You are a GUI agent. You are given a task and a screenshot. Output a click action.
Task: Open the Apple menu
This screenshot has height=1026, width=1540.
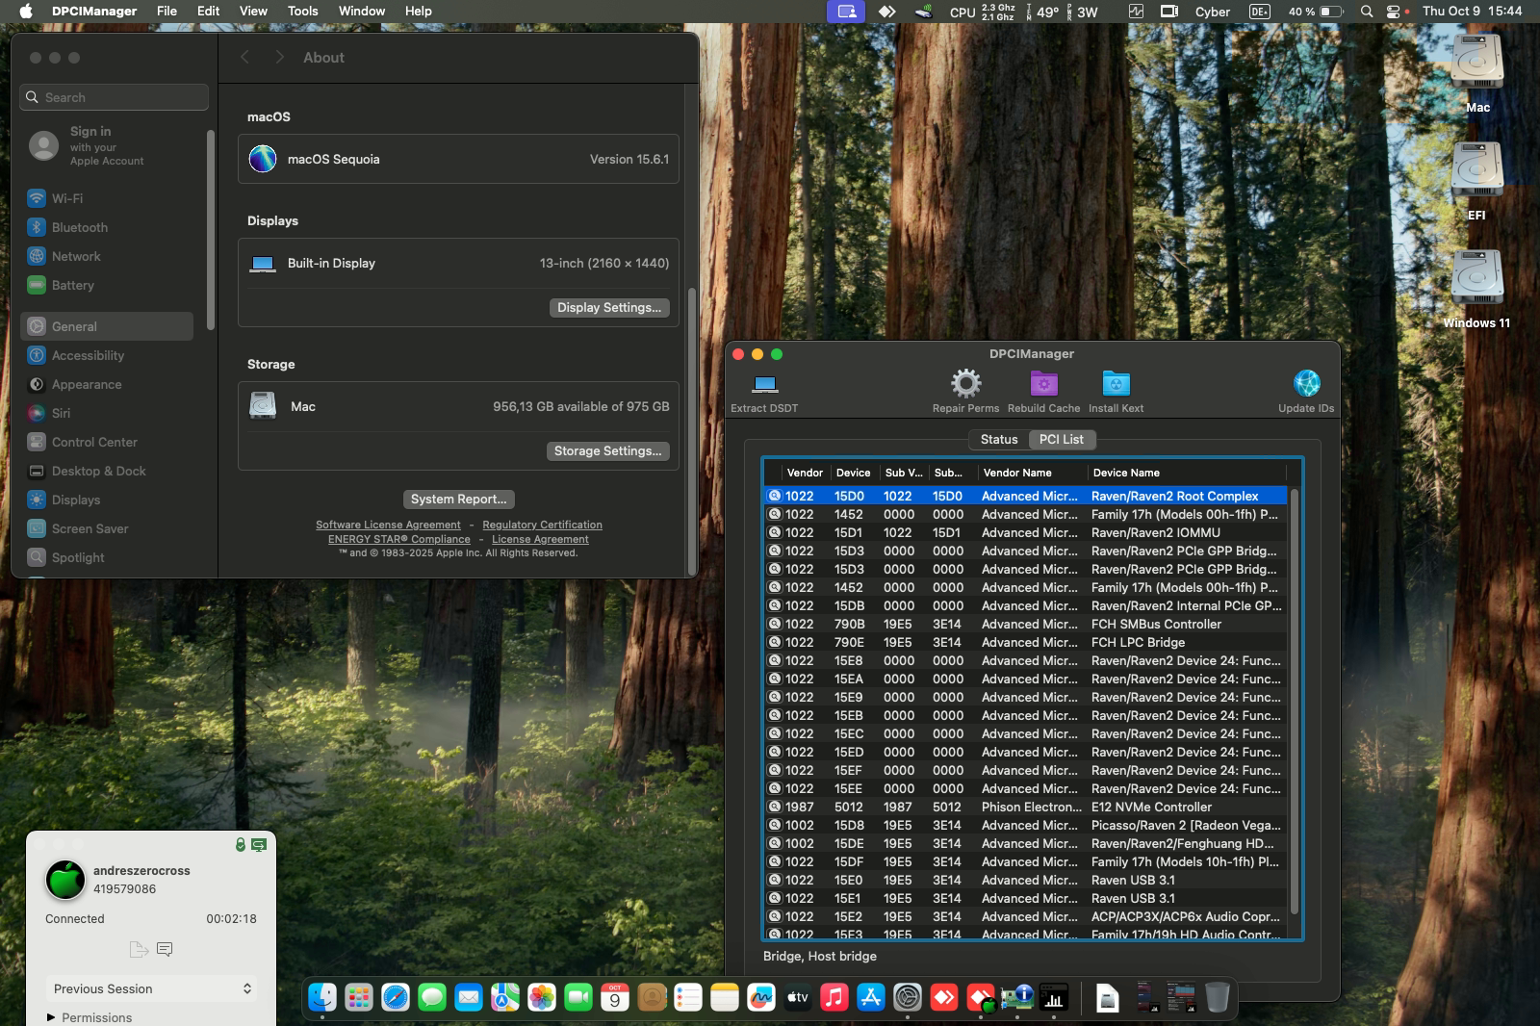[x=26, y=12]
